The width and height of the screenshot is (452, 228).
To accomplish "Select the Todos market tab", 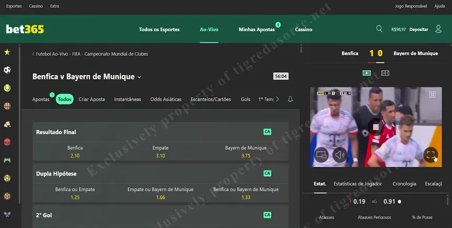I will pyautogui.click(x=65, y=99).
